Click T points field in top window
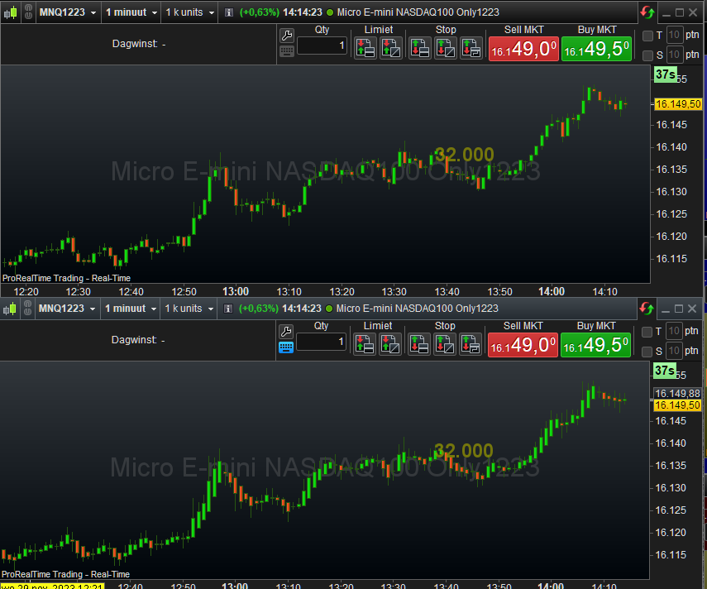Viewport: 707px width, 589px height. click(674, 36)
